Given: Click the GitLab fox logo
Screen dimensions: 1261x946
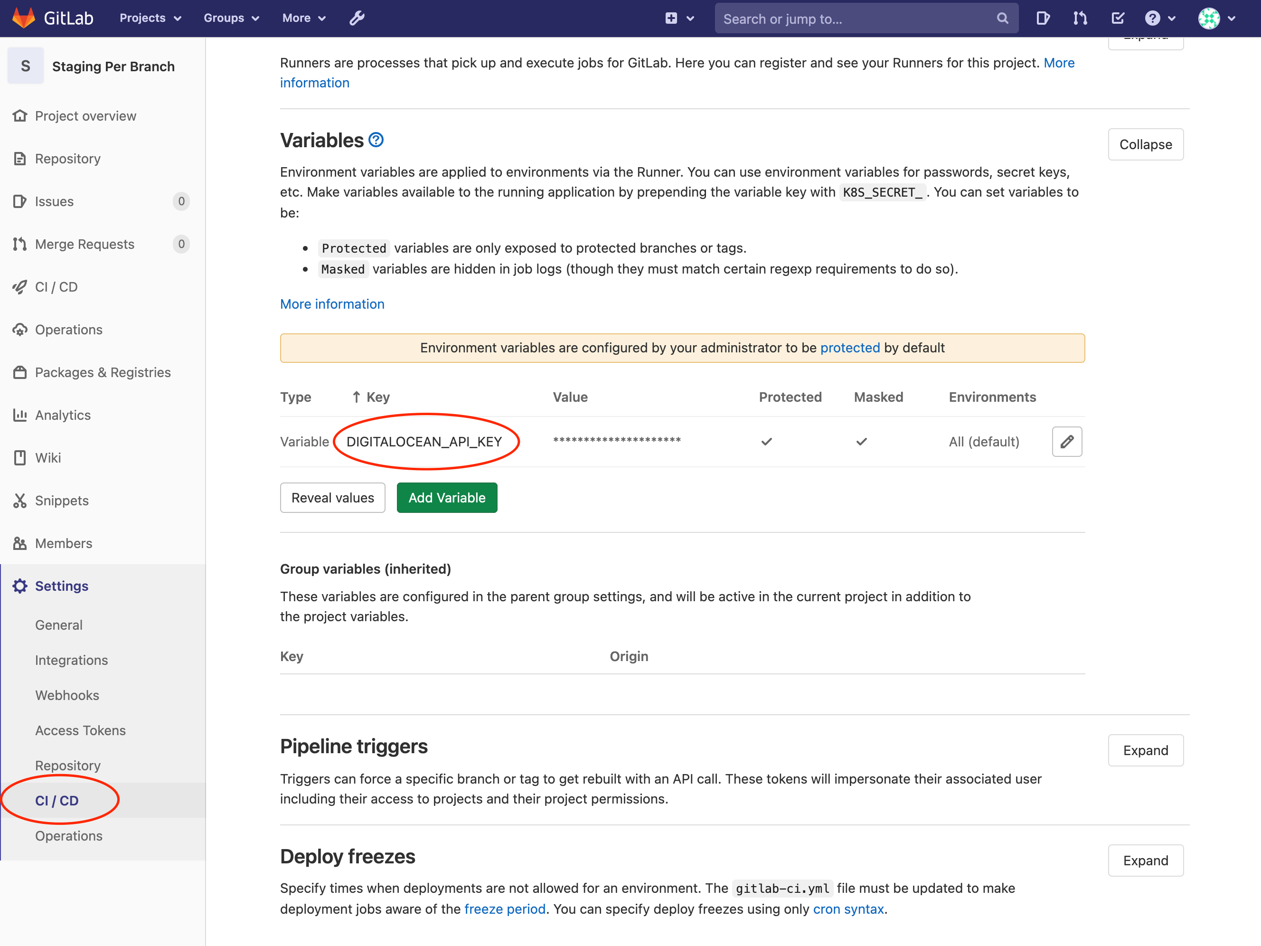Looking at the screenshot, I should [24, 18].
